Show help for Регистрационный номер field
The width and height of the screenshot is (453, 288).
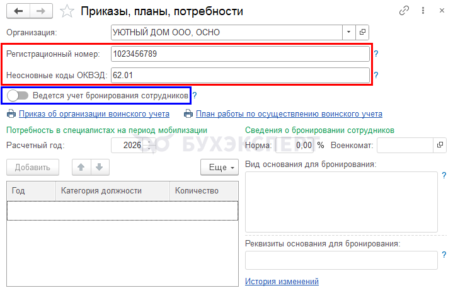[376, 54]
